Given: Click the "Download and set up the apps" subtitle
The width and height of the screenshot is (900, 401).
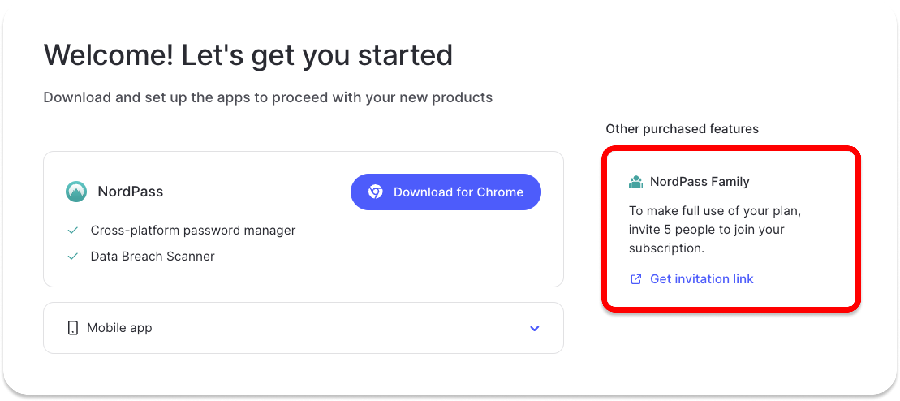Looking at the screenshot, I should [x=268, y=97].
